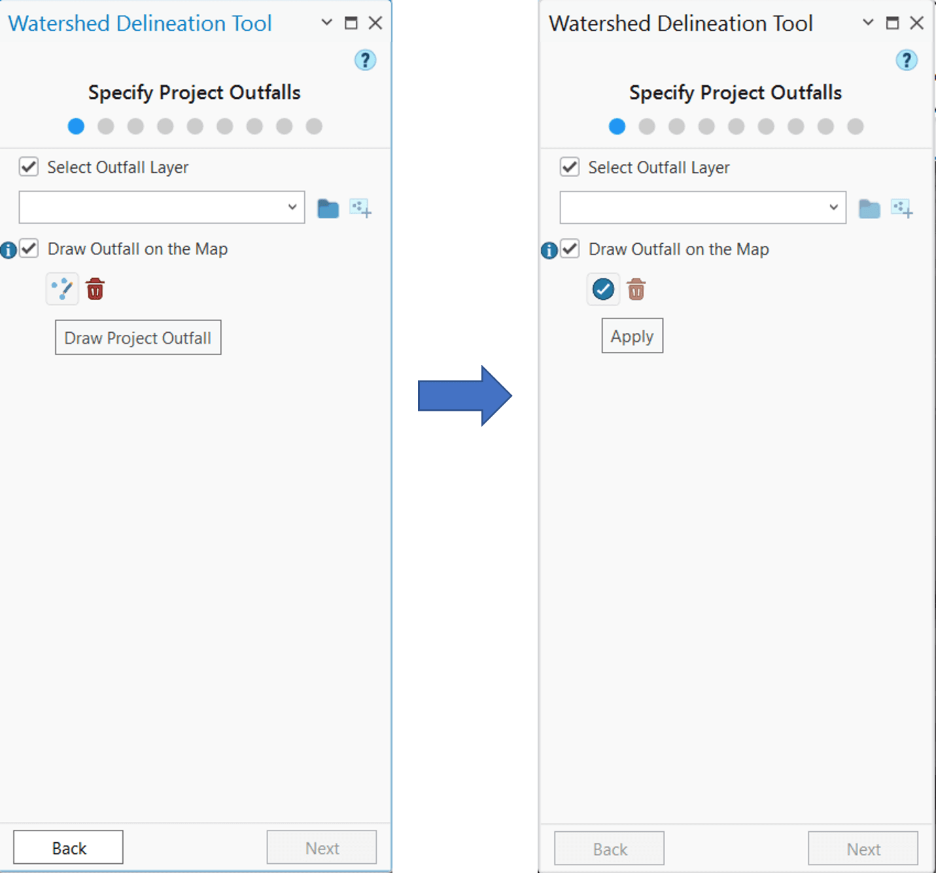Click the red delete outfall trash icon
Screen dimensions: 936x873
[95, 288]
